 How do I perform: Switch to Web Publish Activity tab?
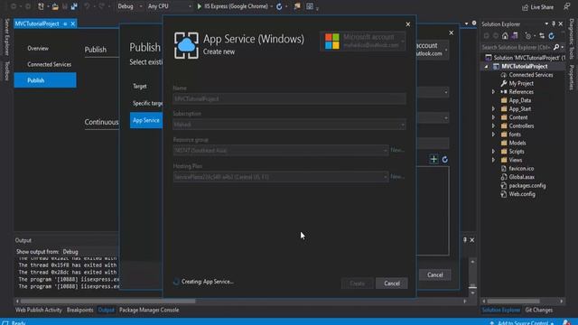pos(39,310)
